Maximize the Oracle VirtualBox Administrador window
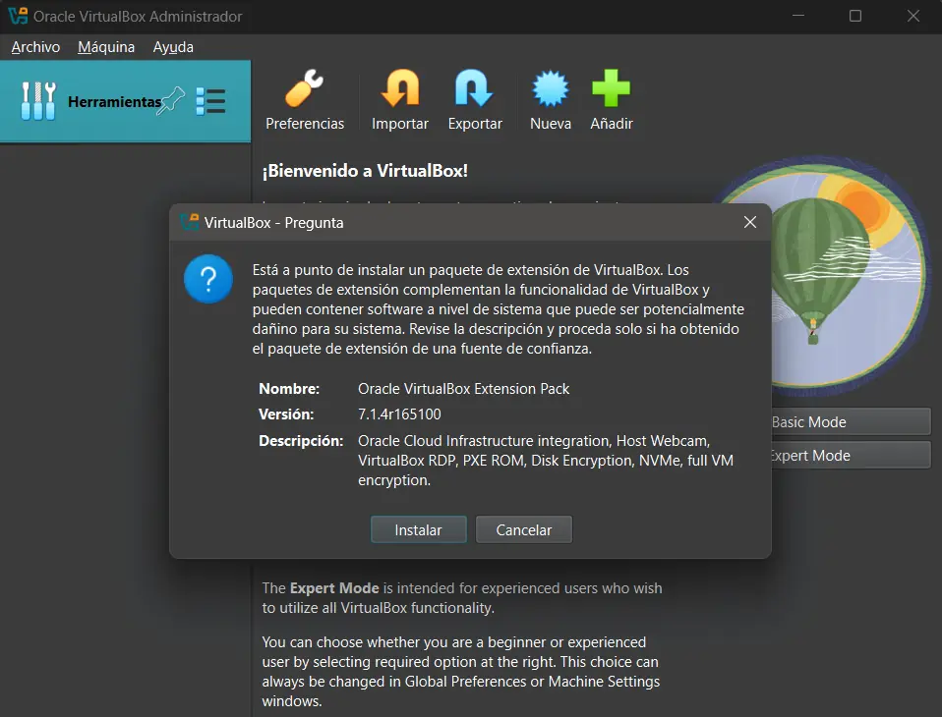The width and height of the screenshot is (942, 717). coord(855,17)
